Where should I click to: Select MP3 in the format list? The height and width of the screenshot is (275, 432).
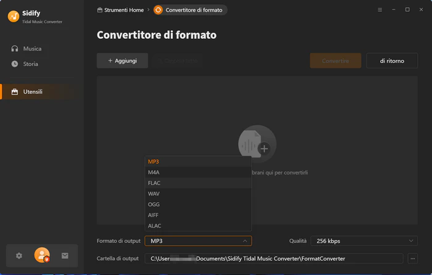(x=198, y=162)
